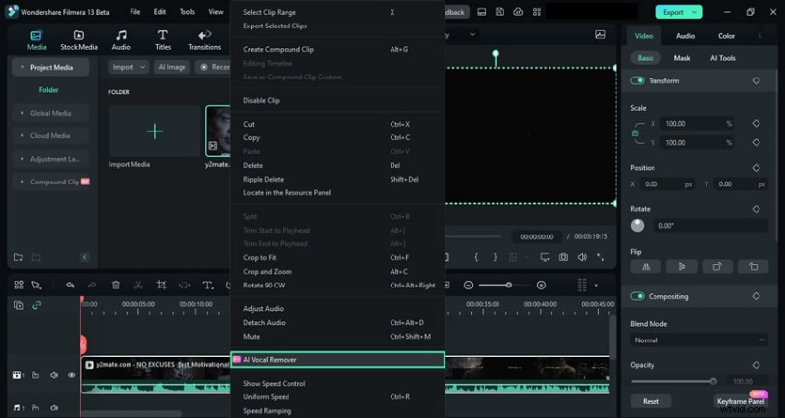Toggle the Transform switch
The image size is (785, 418).
click(x=637, y=80)
